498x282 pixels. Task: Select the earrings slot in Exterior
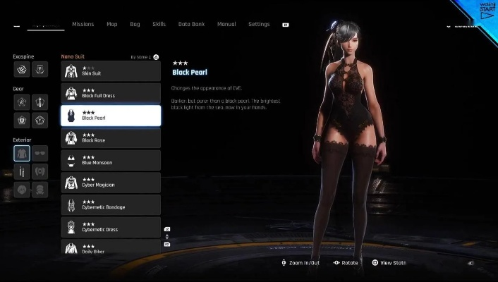[x=22, y=171]
